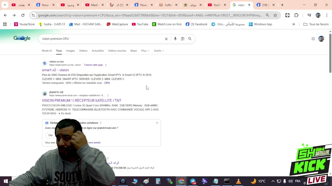Open Telegram from the taskbar
Image resolution: width=332 pixels, height=186 pixels.
pos(193,181)
